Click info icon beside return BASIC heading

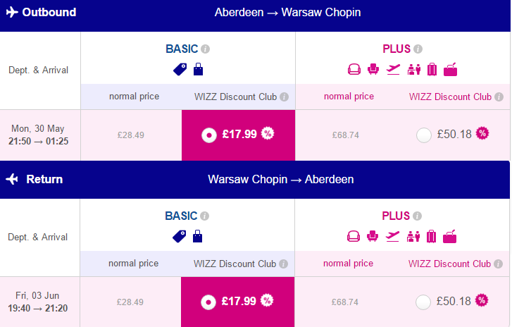pyautogui.click(x=204, y=216)
